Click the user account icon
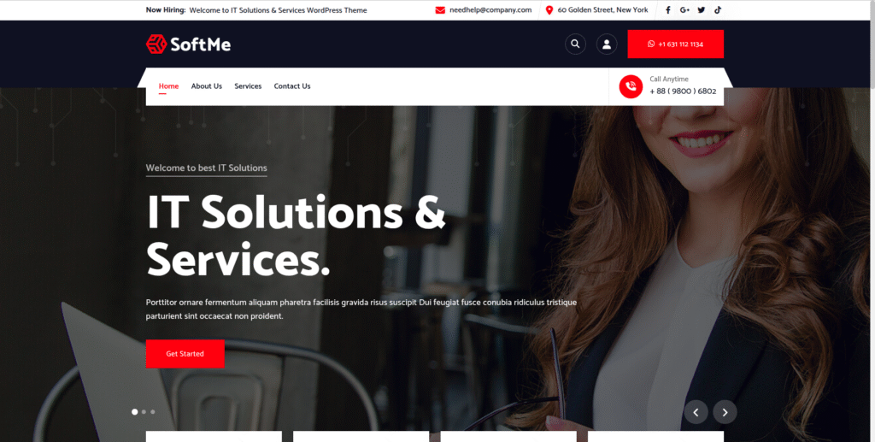875x442 pixels. tap(607, 44)
